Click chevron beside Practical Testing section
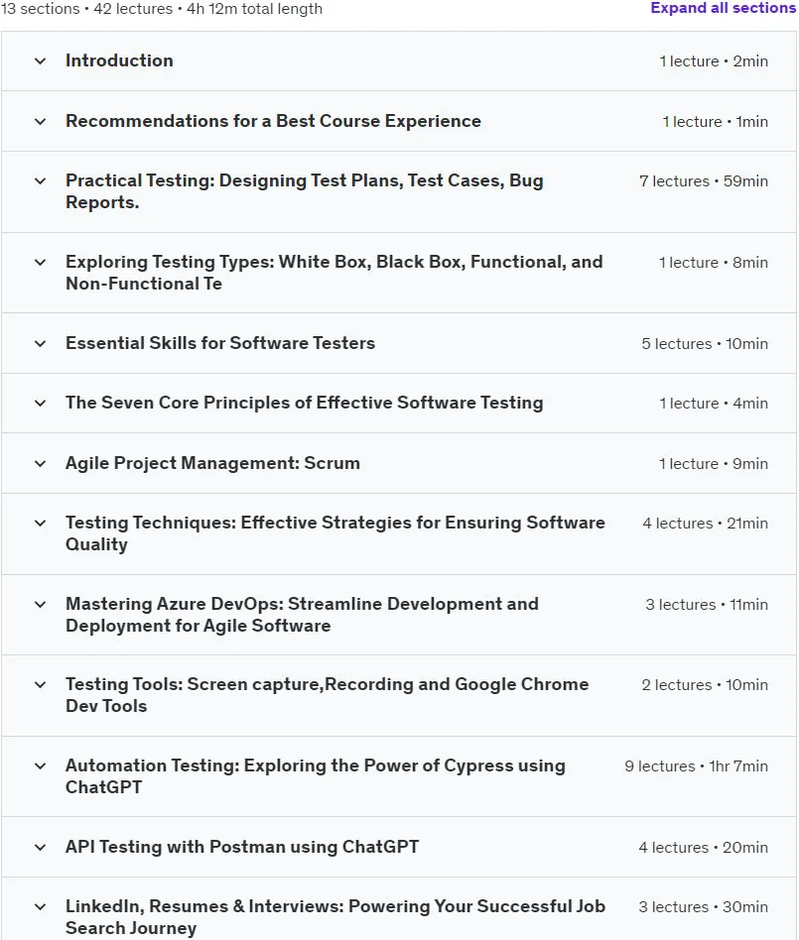Screen dimensions: 799x940 [x=41, y=181]
